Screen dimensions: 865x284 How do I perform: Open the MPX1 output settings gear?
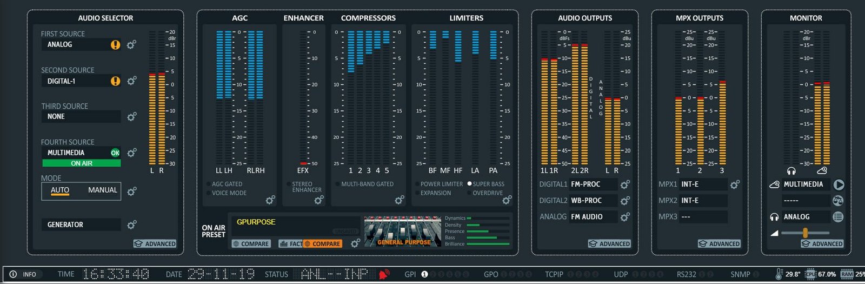click(x=735, y=184)
